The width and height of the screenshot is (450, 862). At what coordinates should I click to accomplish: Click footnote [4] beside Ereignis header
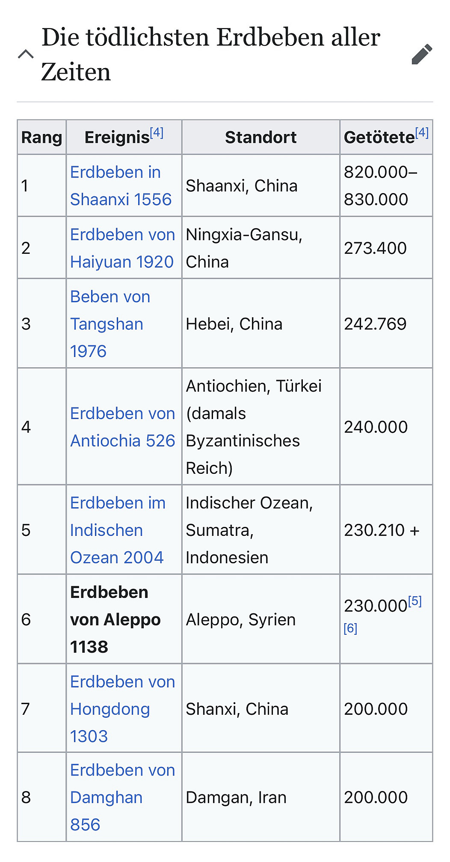pyautogui.click(x=157, y=133)
